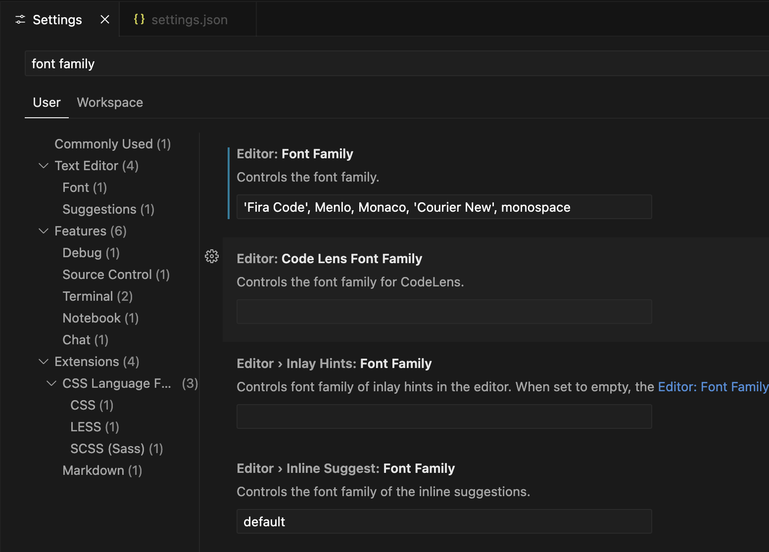
Task: Open the settings.json tab
Action: (x=188, y=20)
